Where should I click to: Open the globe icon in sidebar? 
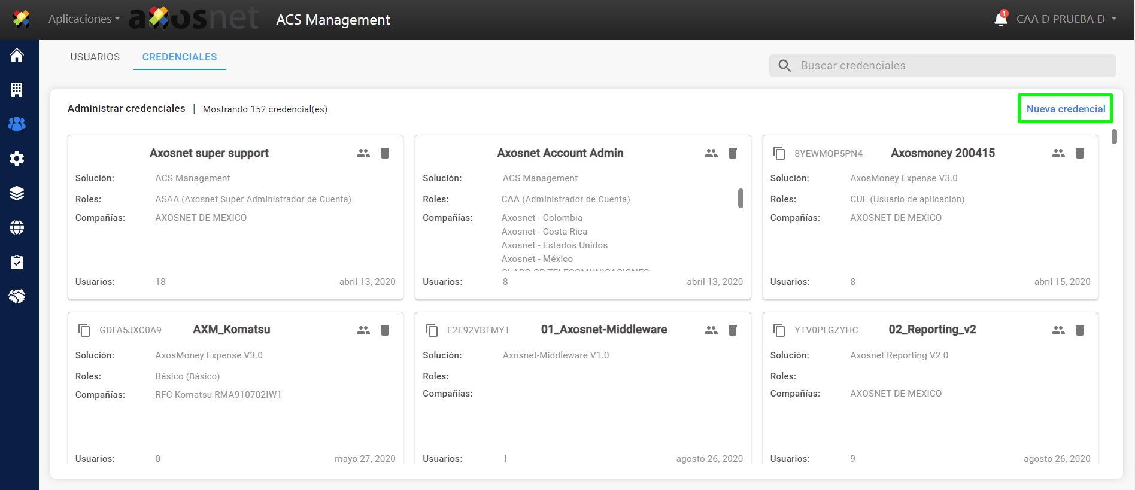(x=17, y=227)
